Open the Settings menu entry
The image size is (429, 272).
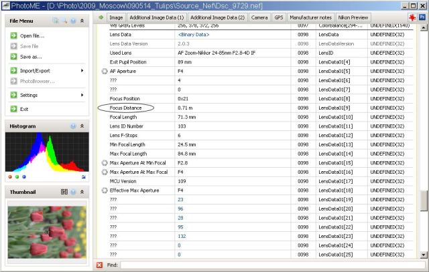pos(29,95)
